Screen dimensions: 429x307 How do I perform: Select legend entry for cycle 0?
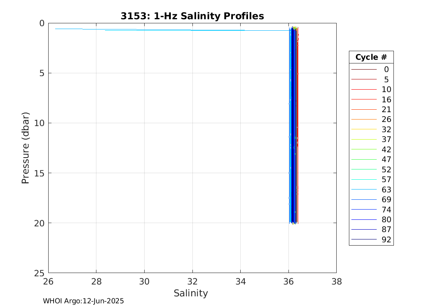(x=371, y=69)
